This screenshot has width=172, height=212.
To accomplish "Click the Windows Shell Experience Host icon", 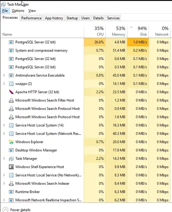I will 11,167.
